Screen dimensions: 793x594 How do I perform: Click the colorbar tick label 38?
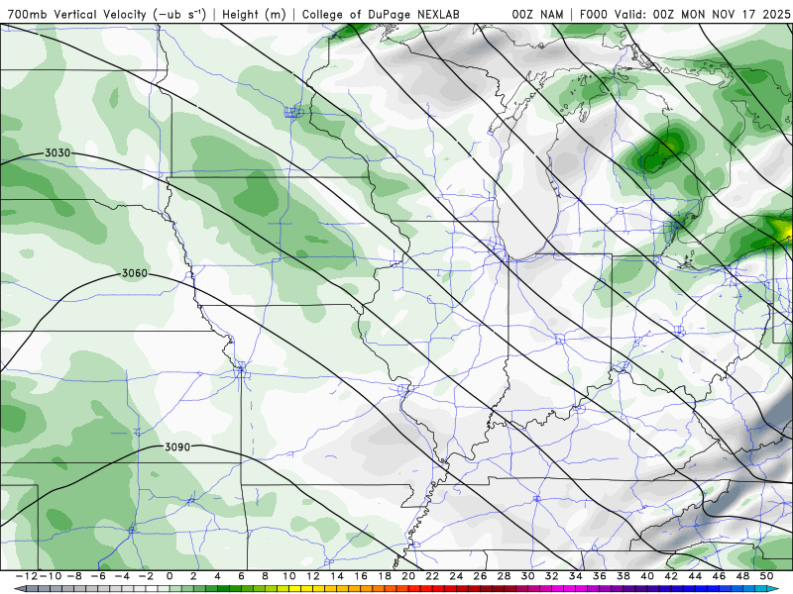(623, 576)
